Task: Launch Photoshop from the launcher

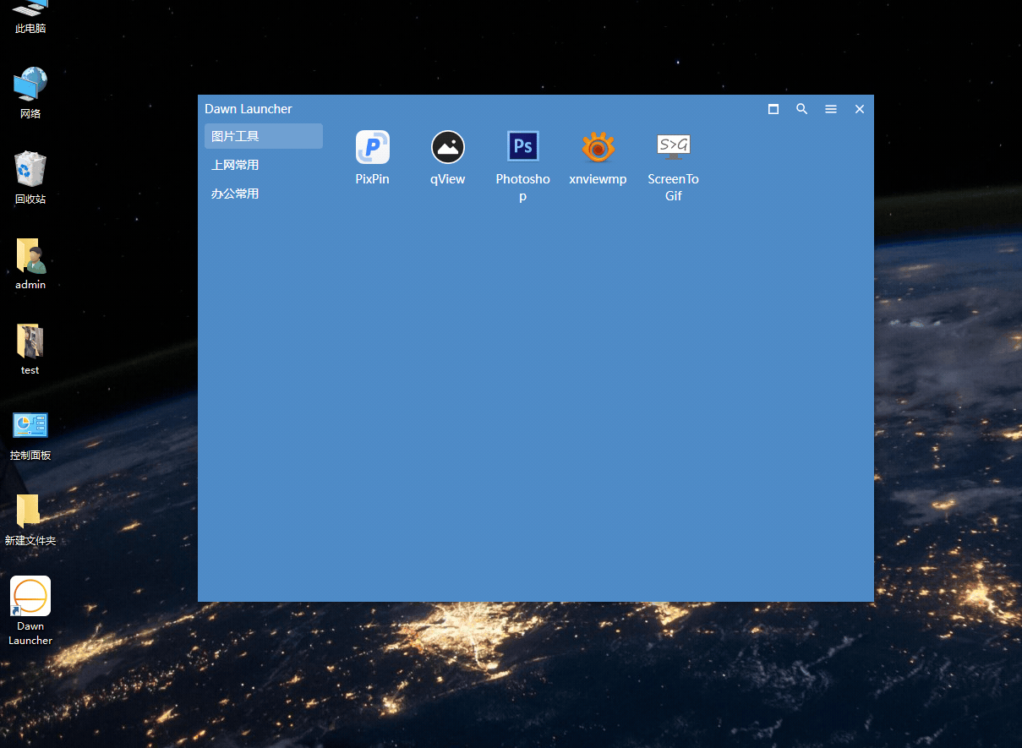Action: (522, 147)
